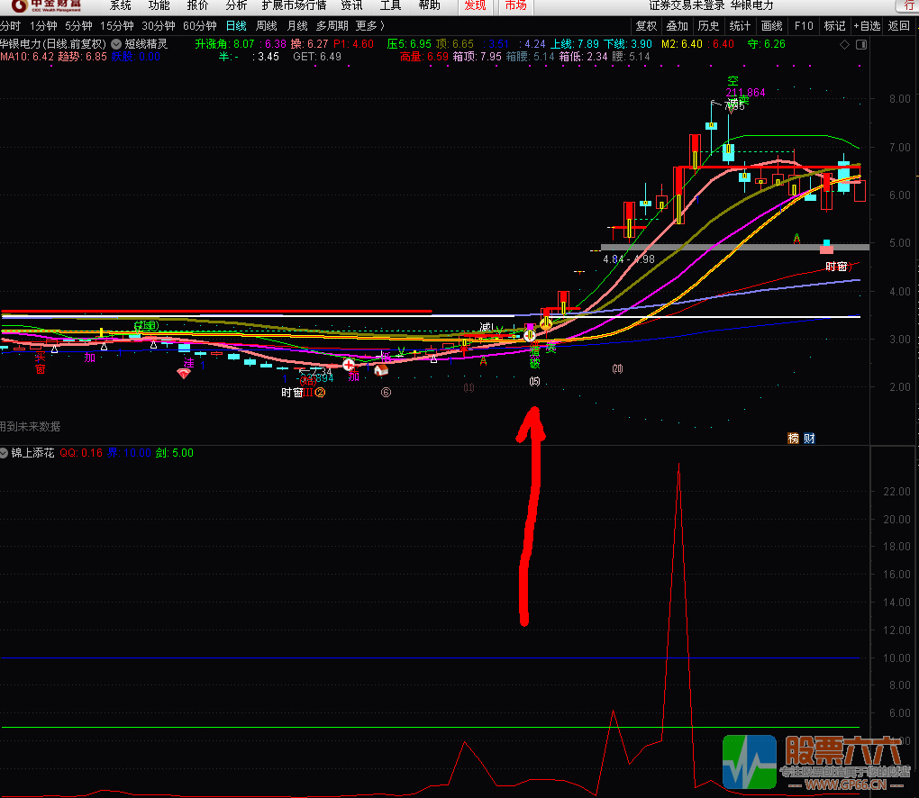
Task: Click the 锦上添花 indicator name
Action: tap(32, 453)
